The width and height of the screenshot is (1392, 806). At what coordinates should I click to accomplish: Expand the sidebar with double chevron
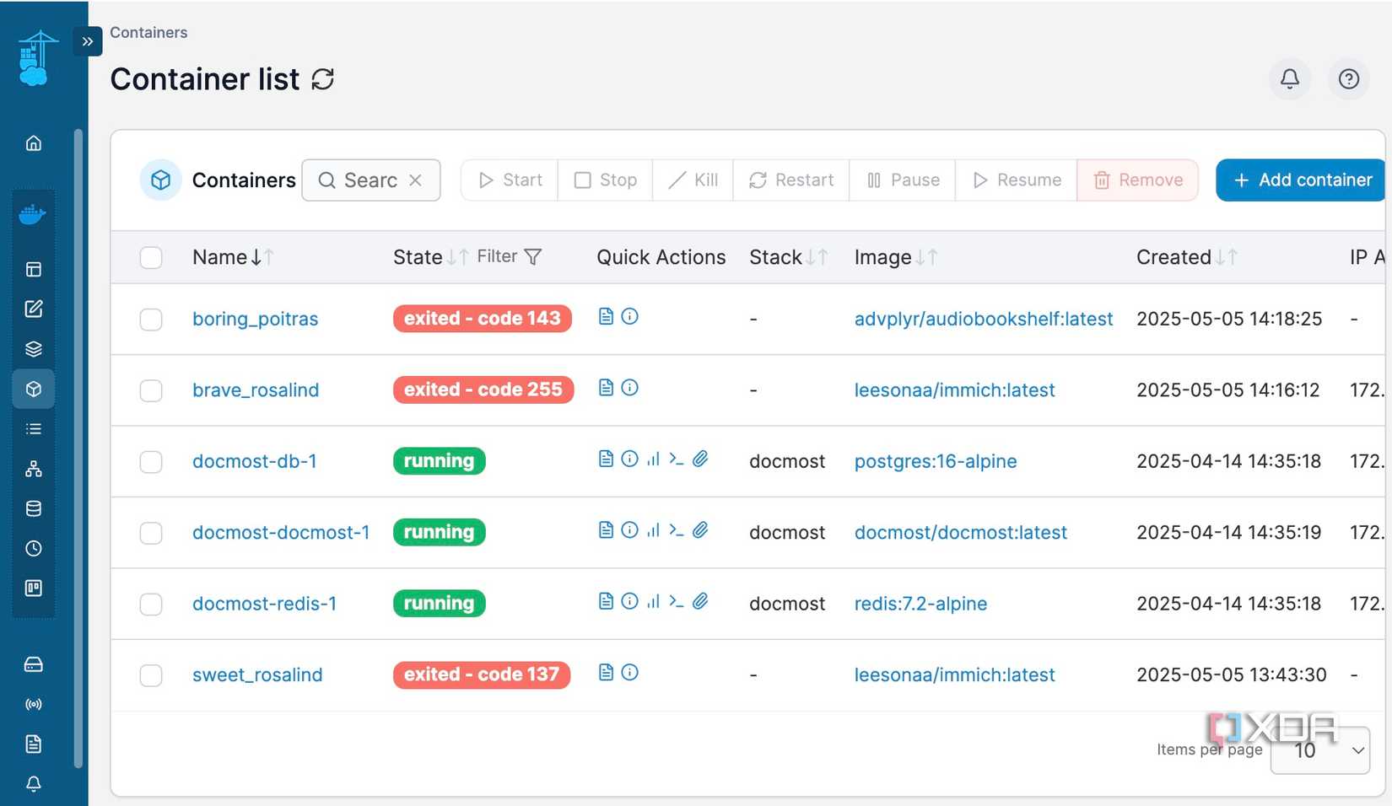click(88, 41)
